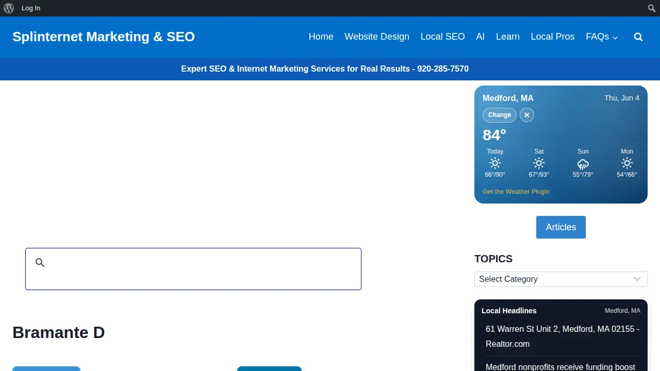The width and height of the screenshot is (660, 371).
Task: Open the AI menu item
Action: [481, 37]
